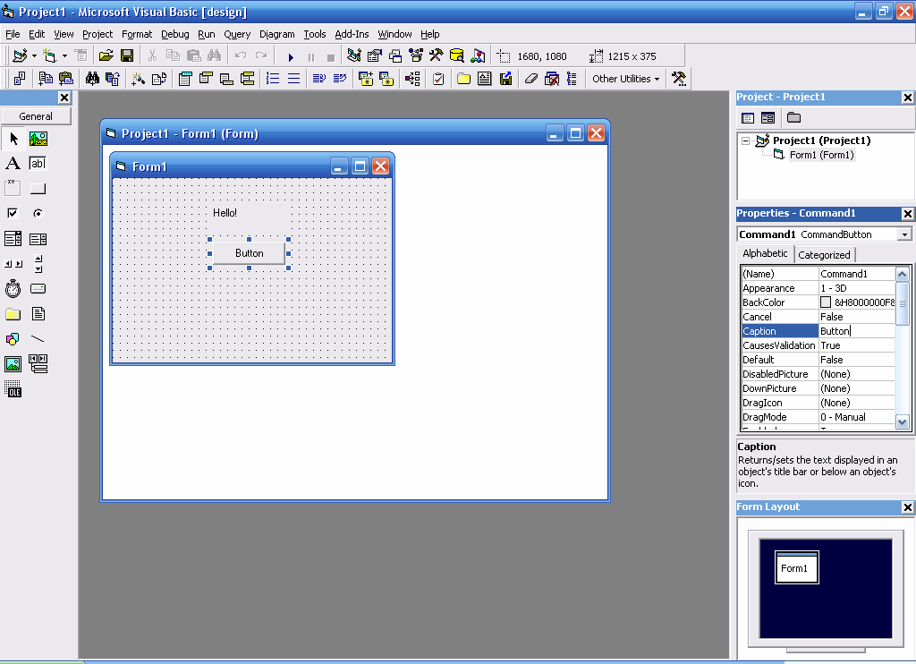The image size is (916, 664).
Task: Close the Toolbox panel
Action: pyautogui.click(x=64, y=98)
